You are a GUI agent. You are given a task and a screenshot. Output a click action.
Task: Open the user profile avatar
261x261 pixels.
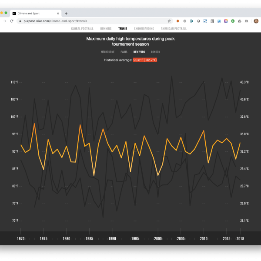tap(256, 21)
